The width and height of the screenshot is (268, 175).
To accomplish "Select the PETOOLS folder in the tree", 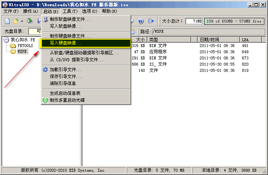I will [x=25, y=46].
